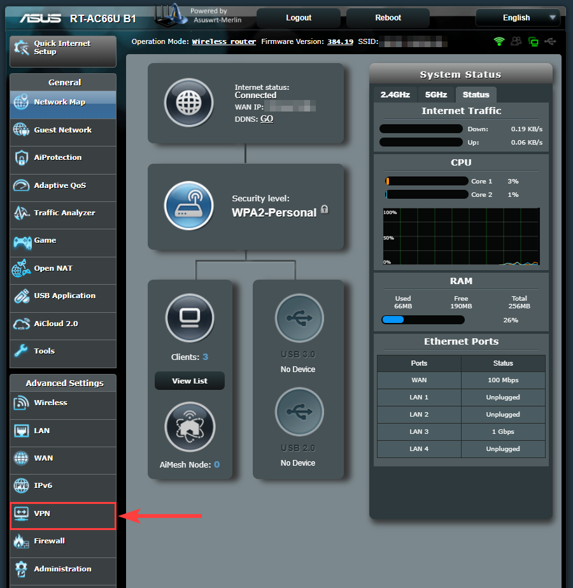Open AiProtection from the General menu

[x=62, y=157]
